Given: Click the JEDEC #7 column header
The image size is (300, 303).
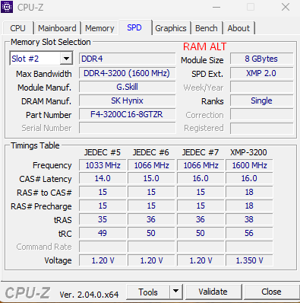Looking at the screenshot, I should [x=201, y=152].
